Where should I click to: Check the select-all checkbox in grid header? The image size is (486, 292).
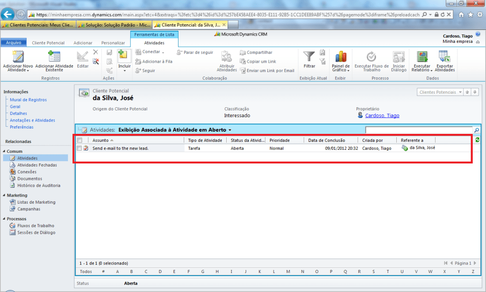[80, 140]
